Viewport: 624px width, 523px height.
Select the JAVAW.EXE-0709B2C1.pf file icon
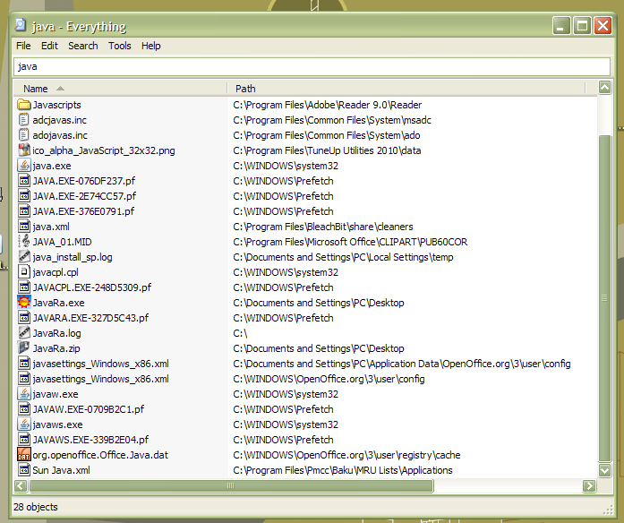point(24,408)
